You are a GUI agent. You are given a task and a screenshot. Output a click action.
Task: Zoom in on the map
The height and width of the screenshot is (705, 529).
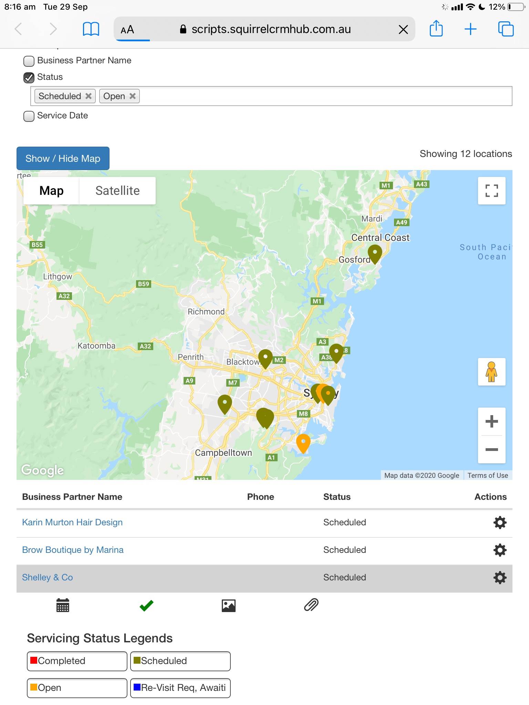pyautogui.click(x=491, y=421)
